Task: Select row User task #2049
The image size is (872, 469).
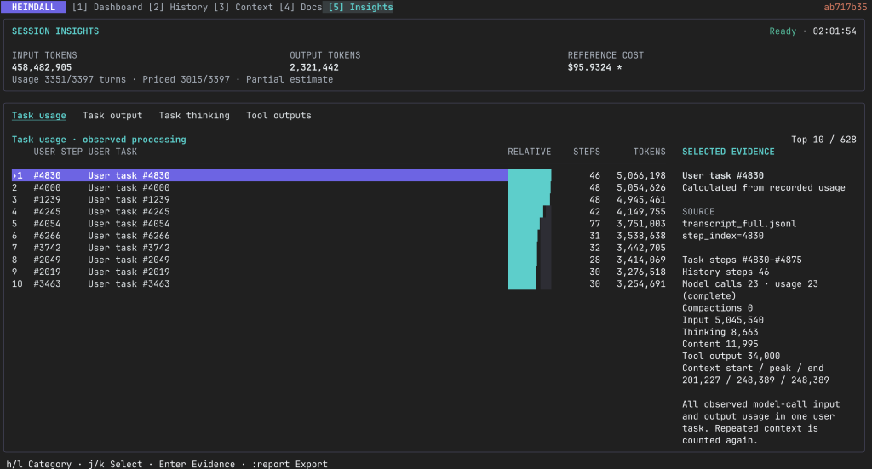Action: pos(339,260)
